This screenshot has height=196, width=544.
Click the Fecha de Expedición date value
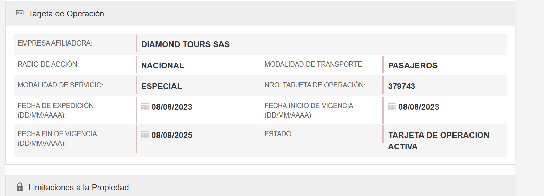coord(172,107)
